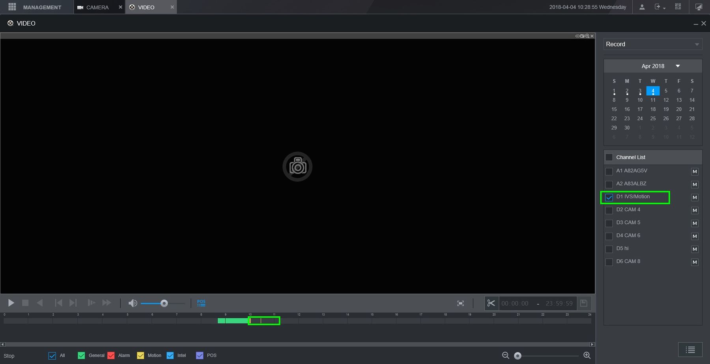Set the clip start time field
The image size is (710, 364).
515,303
